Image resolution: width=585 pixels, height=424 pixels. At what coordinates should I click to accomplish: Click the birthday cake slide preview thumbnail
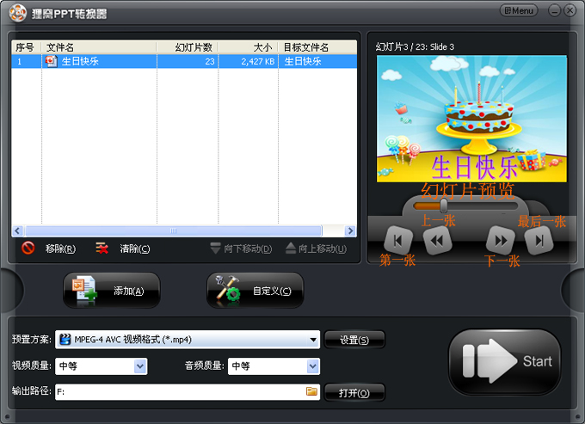pyautogui.click(x=471, y=119)
